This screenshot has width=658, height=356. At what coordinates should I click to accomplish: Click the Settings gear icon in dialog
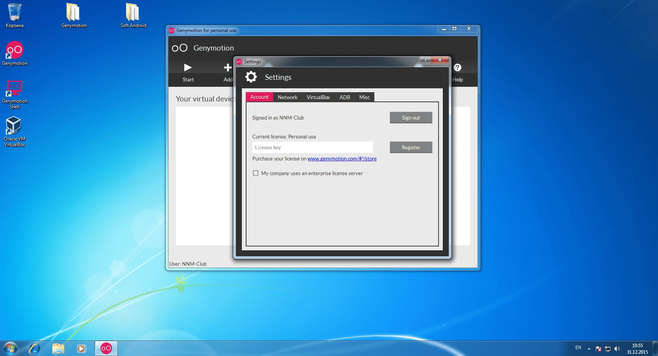coord(251,77)
